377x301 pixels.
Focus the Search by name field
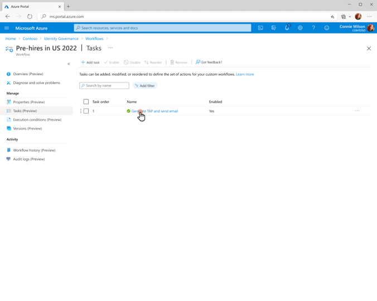(104, 85)
